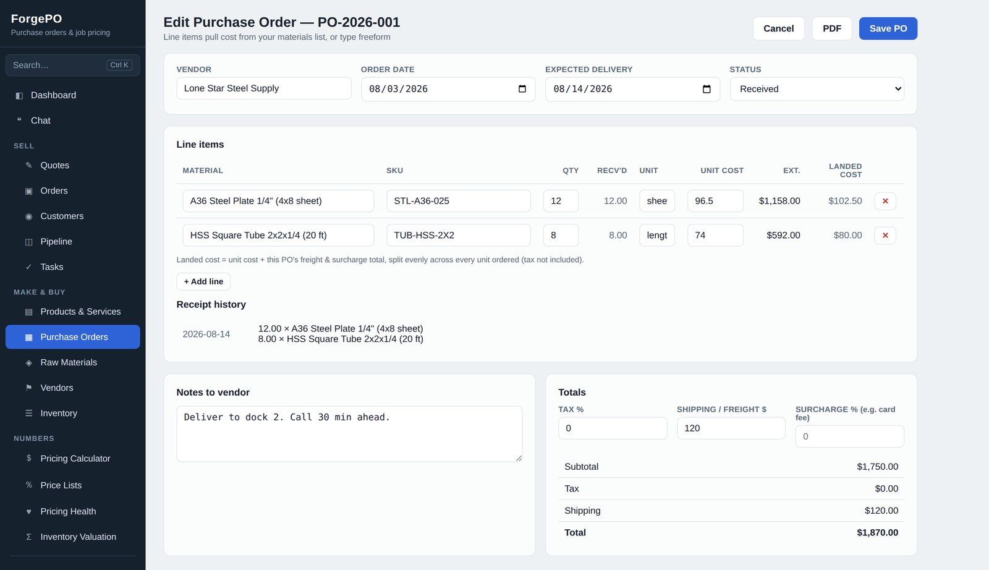Click the Pipeline icon
Image resolution: width=989 pixels, height=570 pixels.
coord(28,242)
